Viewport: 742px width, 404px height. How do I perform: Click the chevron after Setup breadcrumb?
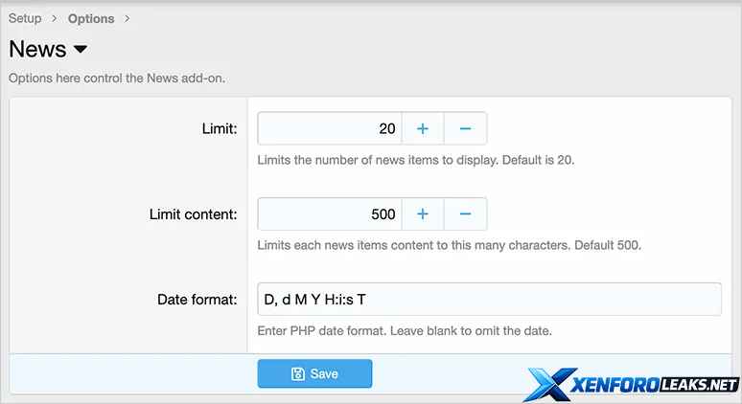55,18
